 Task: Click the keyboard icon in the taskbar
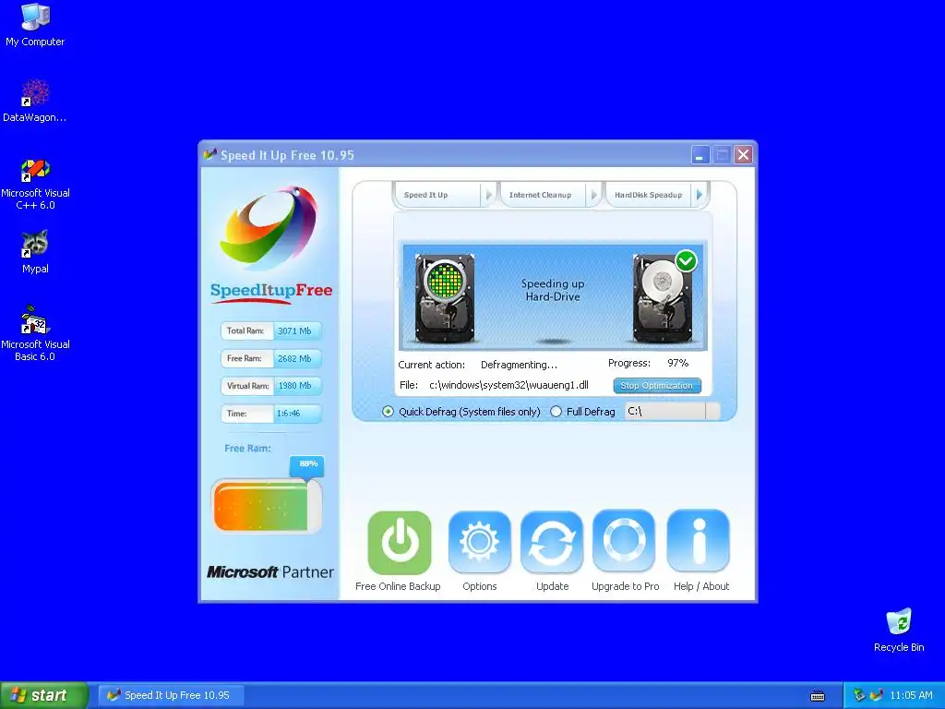tap(818, 696)
